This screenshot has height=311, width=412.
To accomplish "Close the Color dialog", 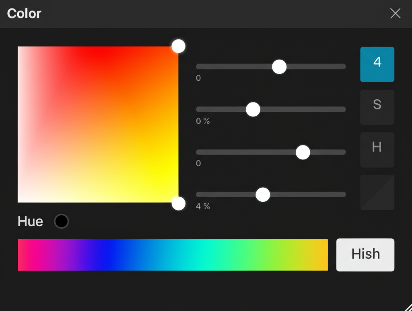I will [395, 13].
